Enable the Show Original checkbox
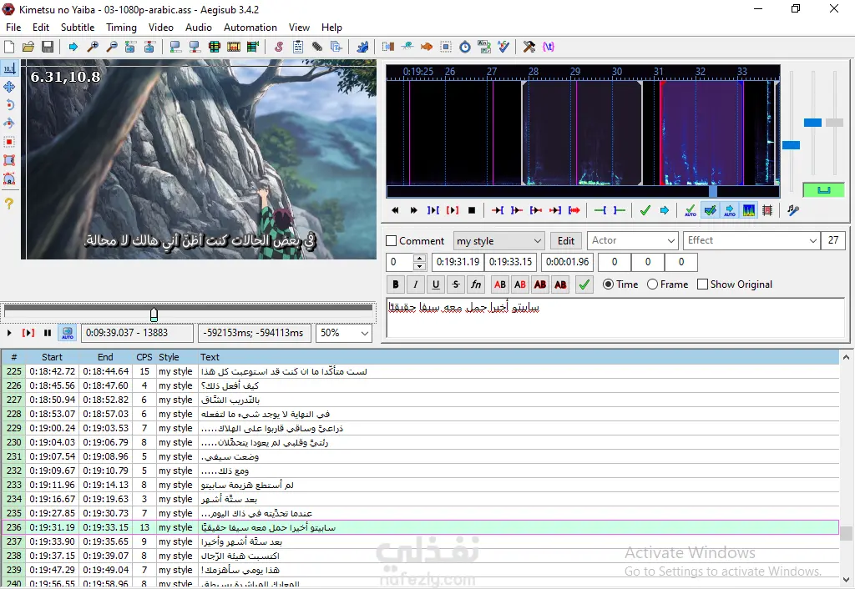The image size is (855, 589). [702, 284]
